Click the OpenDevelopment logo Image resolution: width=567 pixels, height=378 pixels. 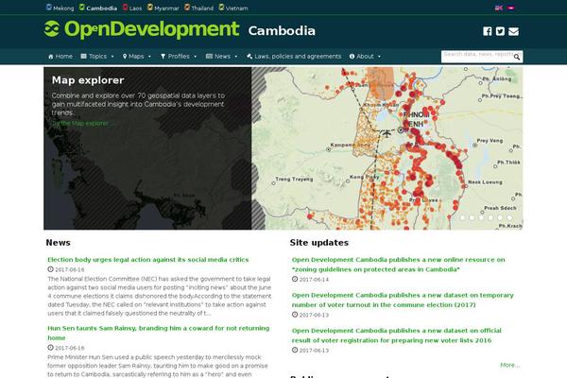(x=142, y=29)
